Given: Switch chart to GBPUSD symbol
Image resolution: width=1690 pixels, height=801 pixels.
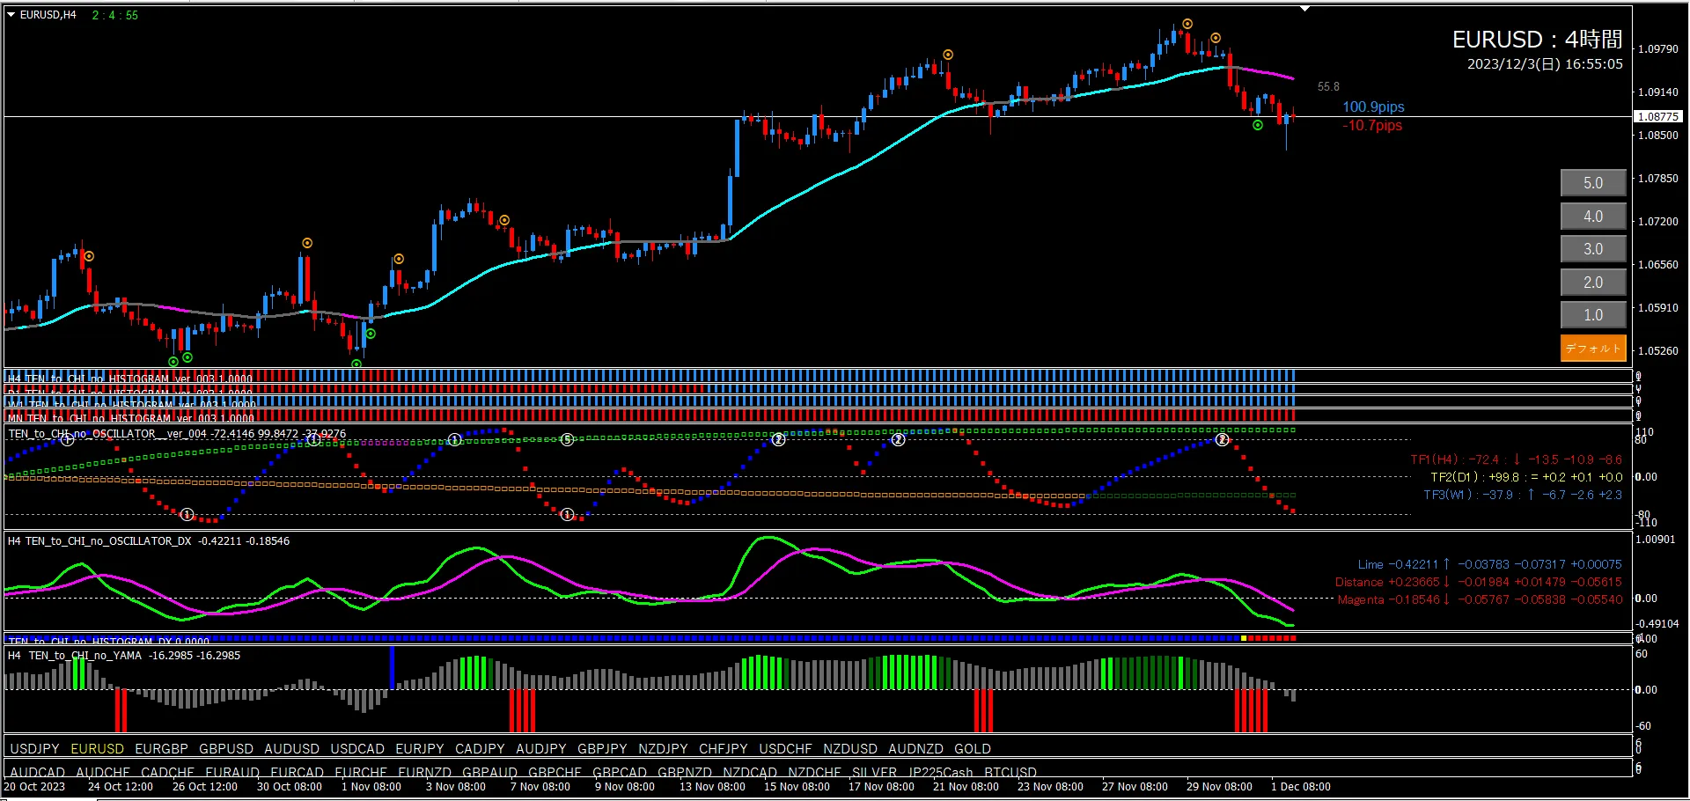Looking at the screenshot, I should point(226,749).
